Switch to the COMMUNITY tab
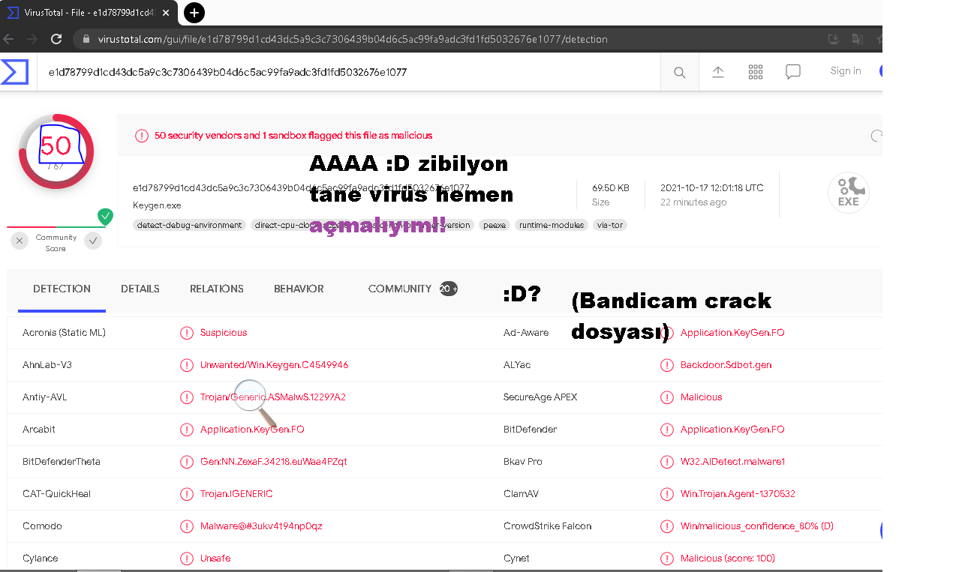The image size is (956, 572). pyautogui.click(x=413, y=289)
